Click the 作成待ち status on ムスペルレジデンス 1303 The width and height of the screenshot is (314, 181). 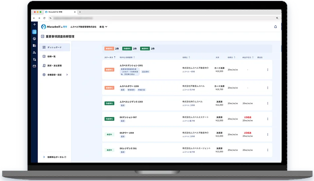[109, 103]
